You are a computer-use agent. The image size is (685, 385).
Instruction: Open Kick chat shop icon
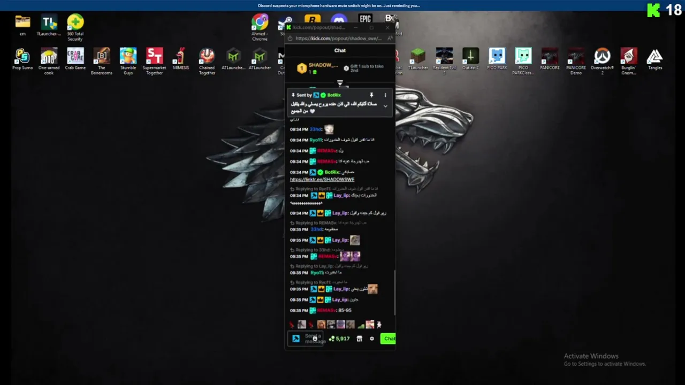tap(359, 338)
